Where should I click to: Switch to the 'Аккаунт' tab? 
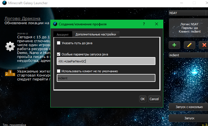tap(63, 35)
